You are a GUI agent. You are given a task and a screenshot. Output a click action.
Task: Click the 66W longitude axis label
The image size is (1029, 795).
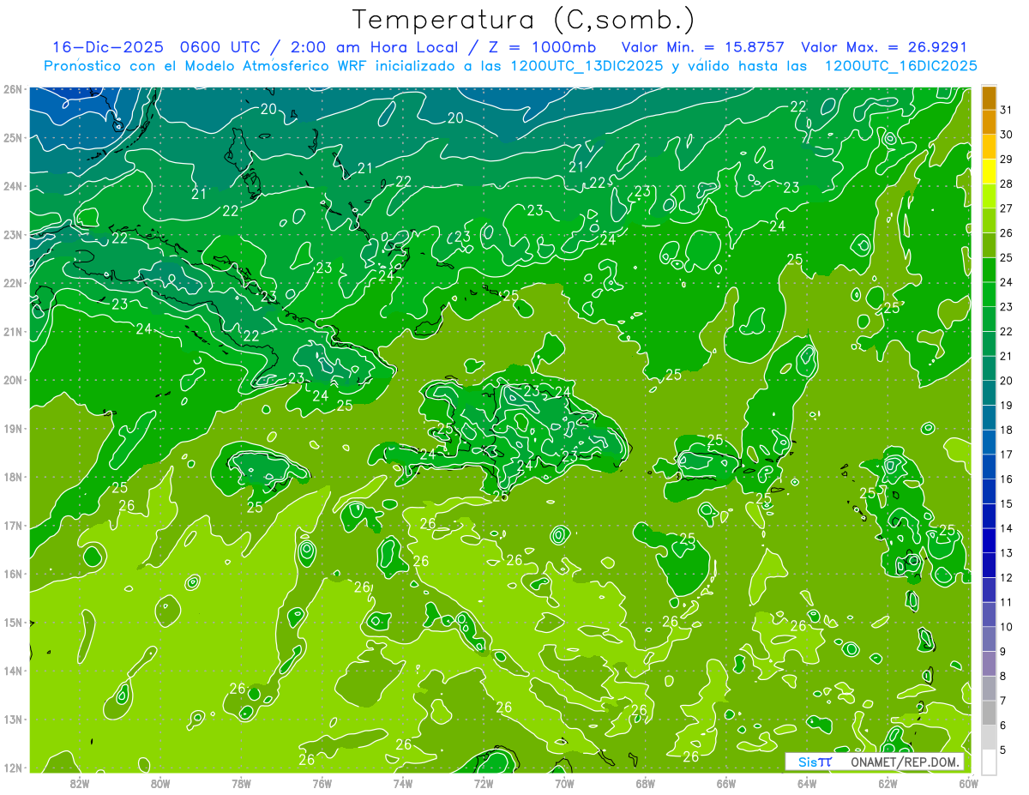(726, 783)
